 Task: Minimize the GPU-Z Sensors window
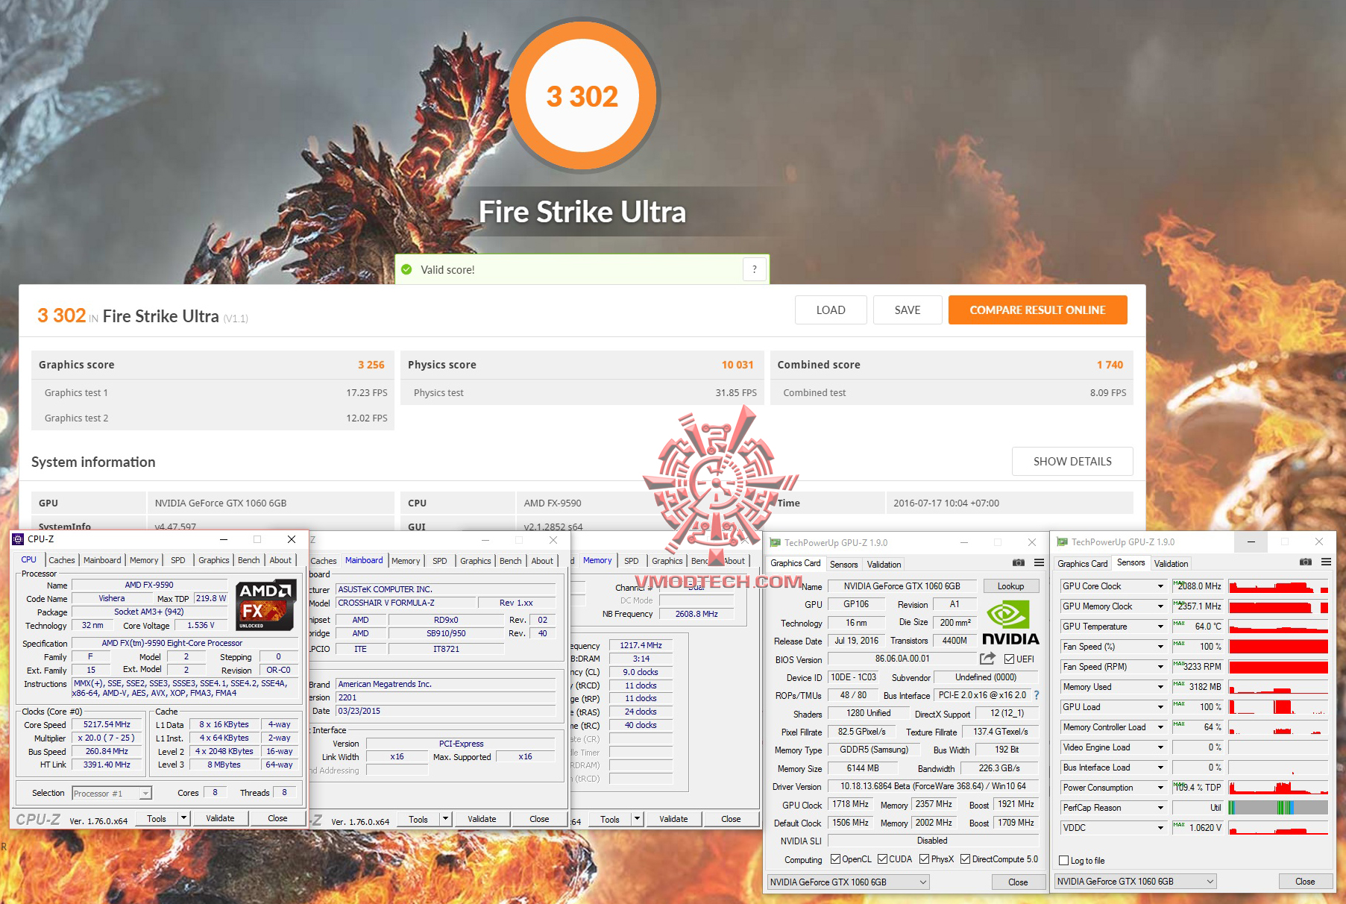pos(1251,542)
